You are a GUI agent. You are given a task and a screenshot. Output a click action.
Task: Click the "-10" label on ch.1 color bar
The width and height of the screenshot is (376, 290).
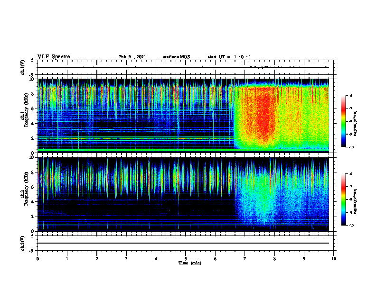coord(351,147)
